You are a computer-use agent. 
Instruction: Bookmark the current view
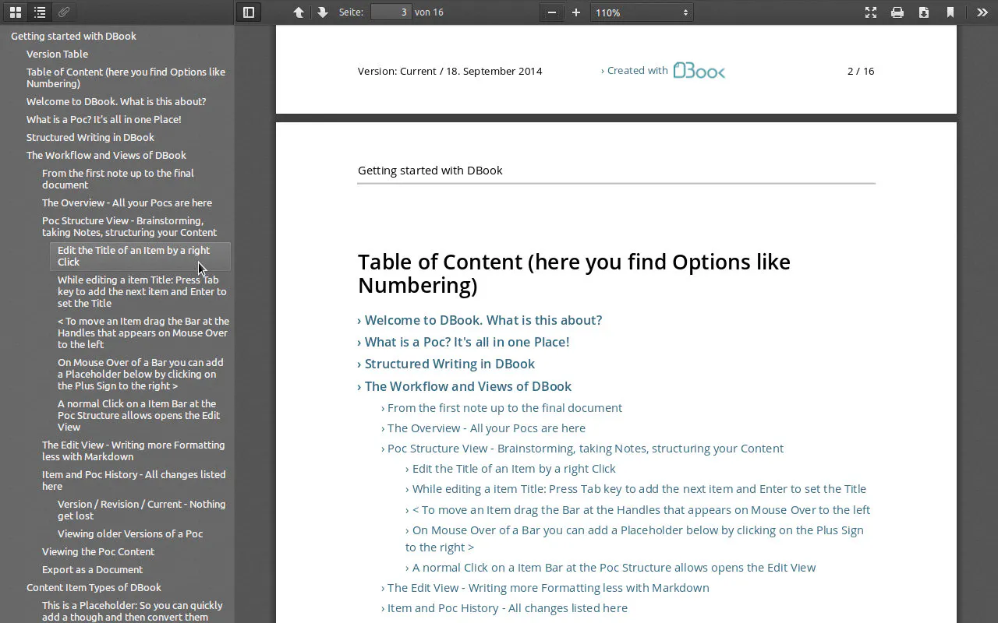(950, 12)
